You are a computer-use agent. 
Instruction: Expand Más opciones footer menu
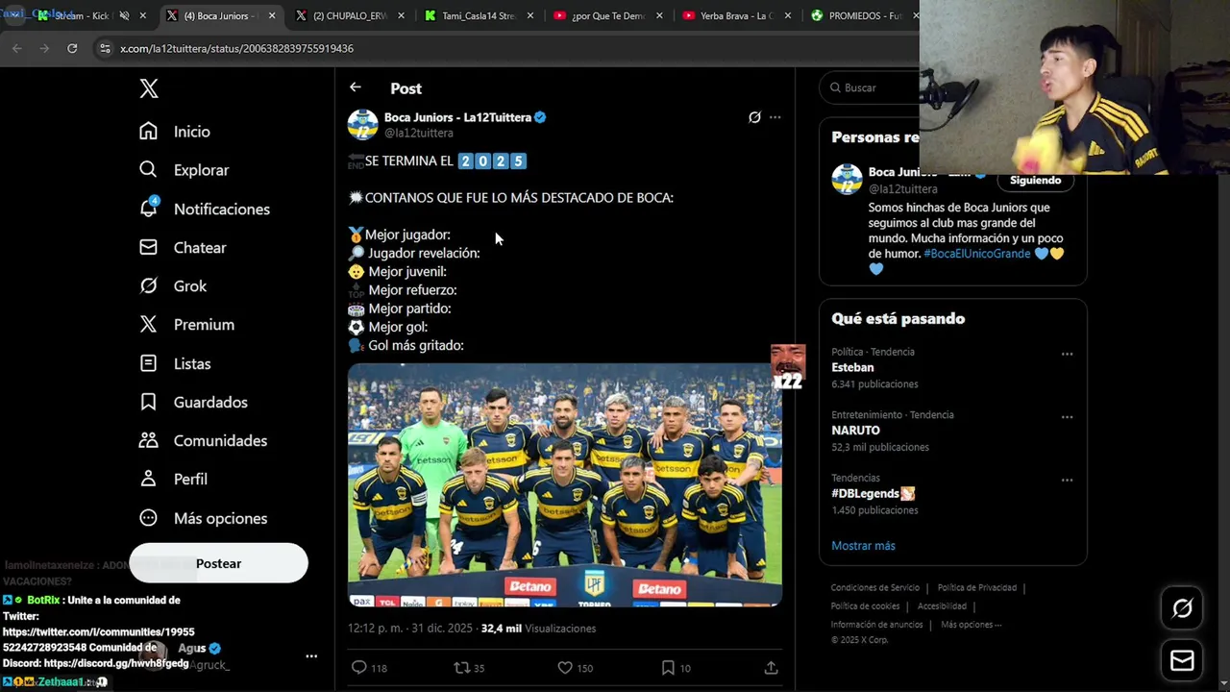(971, 625)
